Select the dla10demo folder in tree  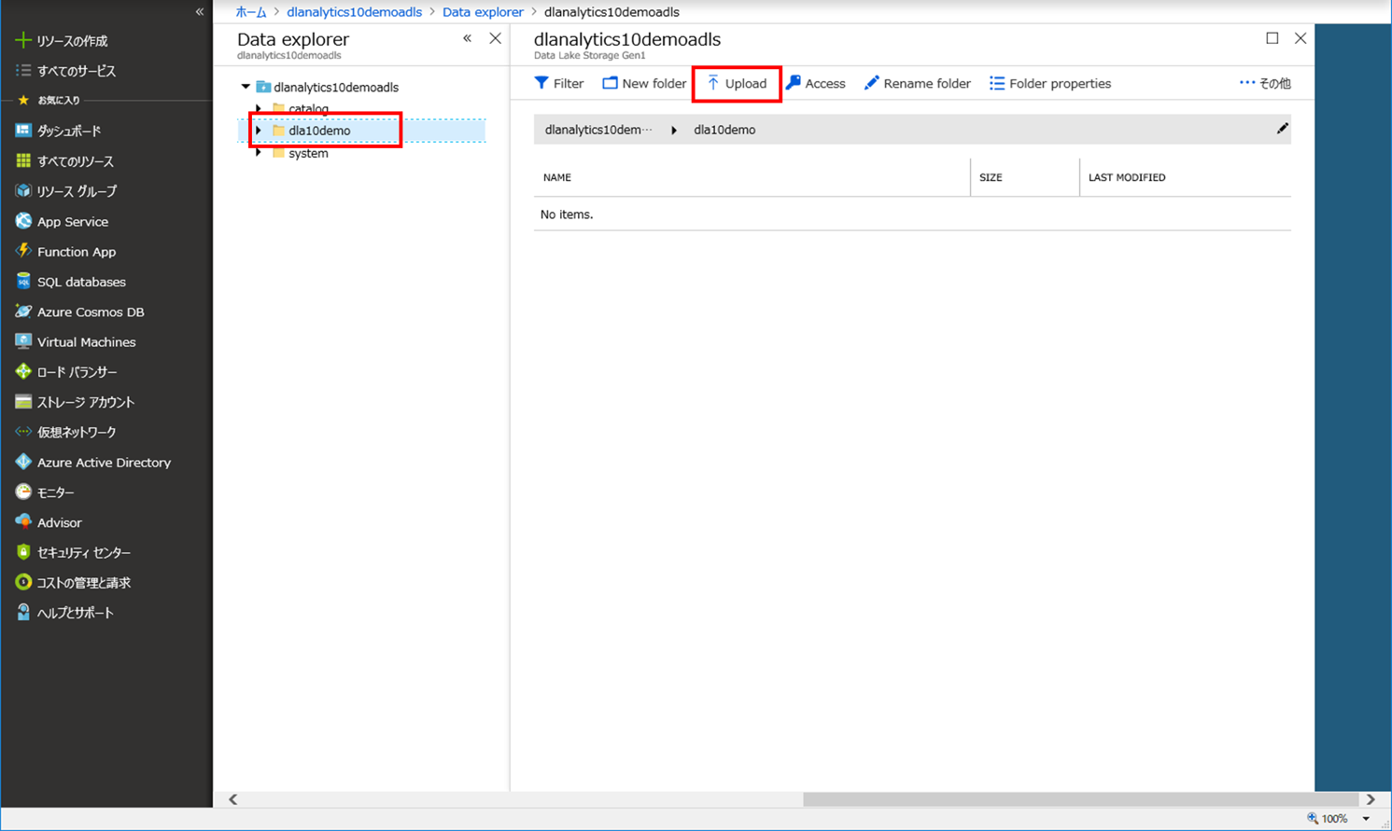(319, 131)
